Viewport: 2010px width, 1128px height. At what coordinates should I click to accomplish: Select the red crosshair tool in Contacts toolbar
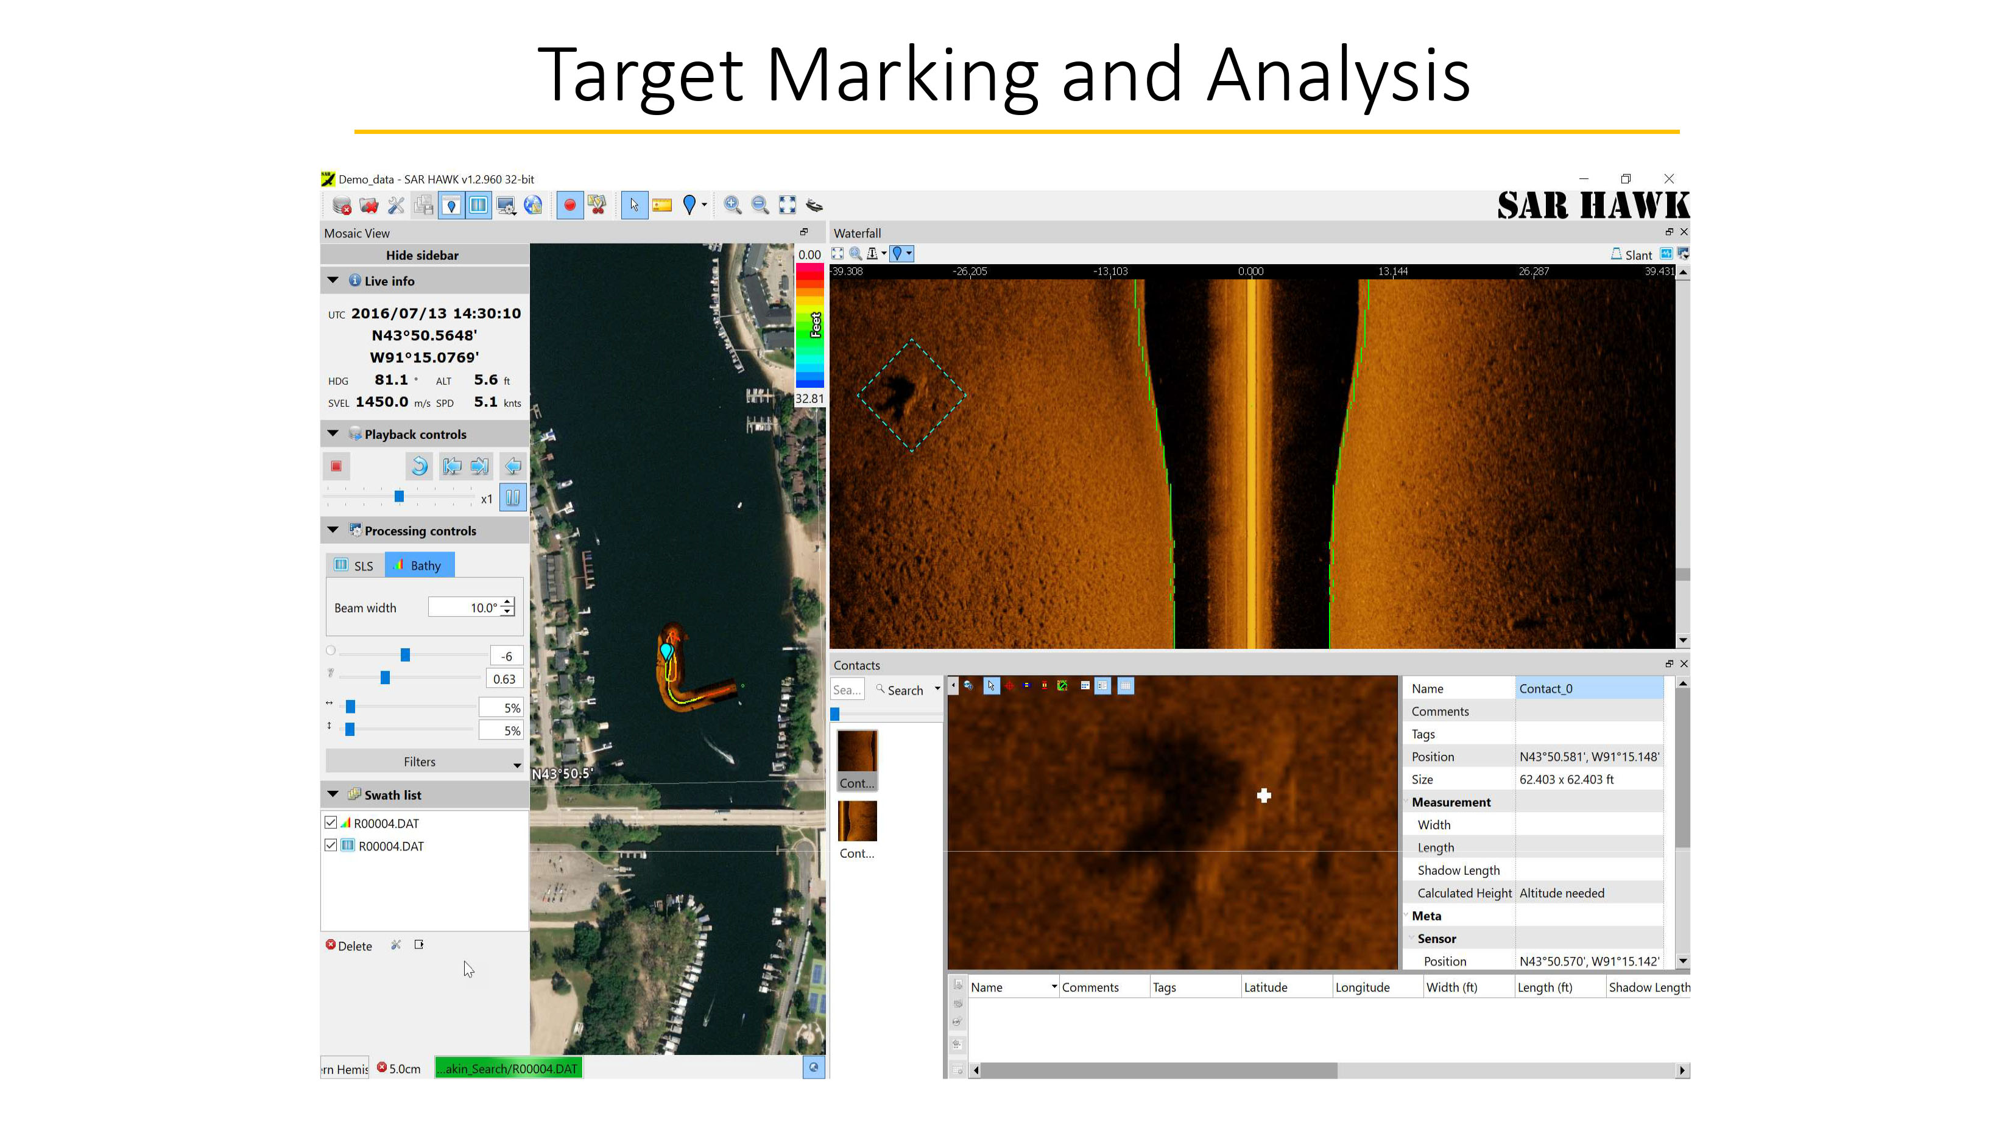click(x=1010, y=685)
